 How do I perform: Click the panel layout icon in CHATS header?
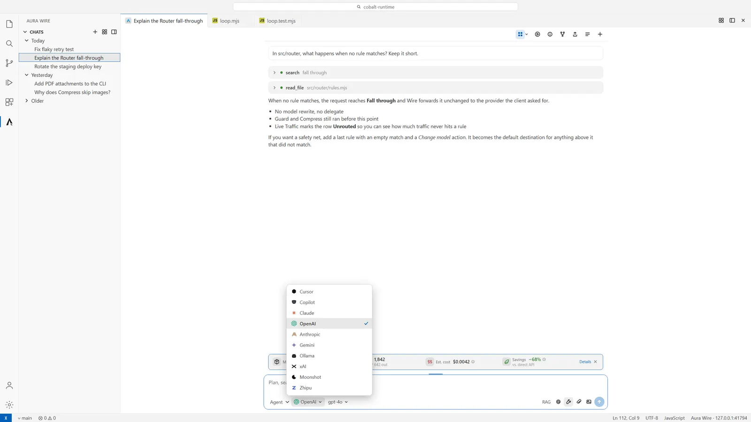(114, 32)
